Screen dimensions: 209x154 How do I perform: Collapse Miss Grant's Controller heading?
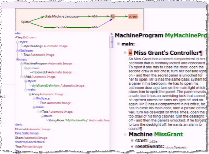point(125,53)
